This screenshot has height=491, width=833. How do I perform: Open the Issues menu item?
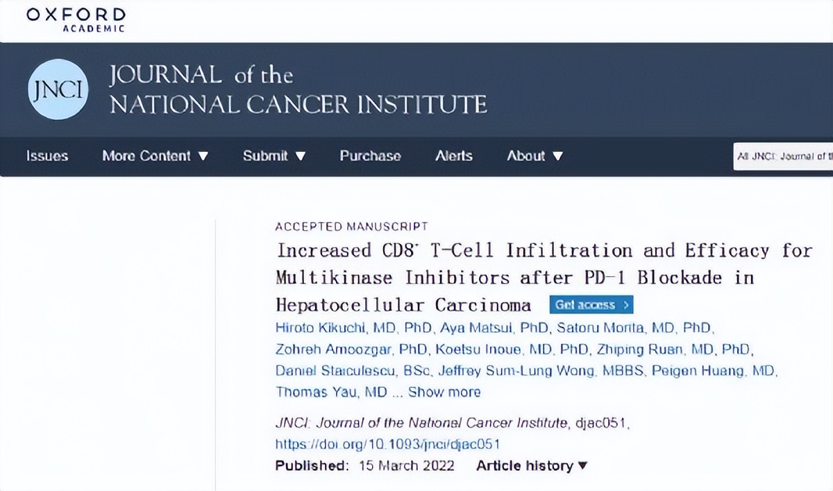(x=47, y=156)
